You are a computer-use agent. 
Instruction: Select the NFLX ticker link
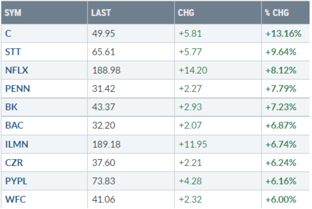[x=16, y=71]
